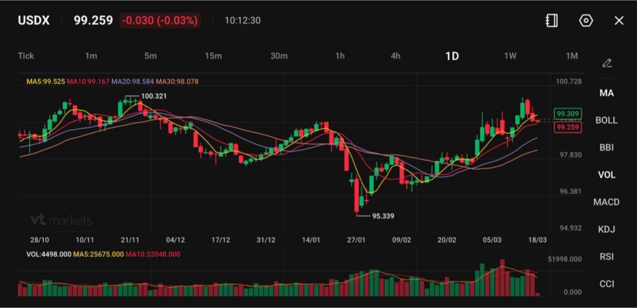The height and width of the screenshot is (308, 637).
Task: Enable the BBI indicator
Action: (607, 147)
